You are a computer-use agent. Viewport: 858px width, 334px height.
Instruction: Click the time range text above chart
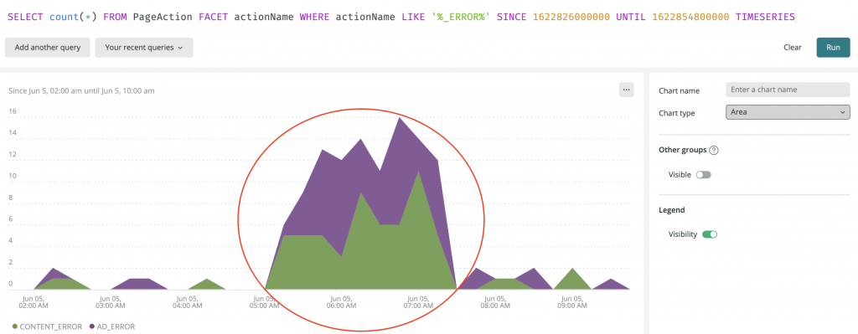pos(81,90)
